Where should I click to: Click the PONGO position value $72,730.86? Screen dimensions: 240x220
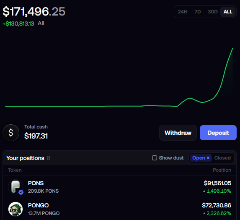click(x=217, y=205)
